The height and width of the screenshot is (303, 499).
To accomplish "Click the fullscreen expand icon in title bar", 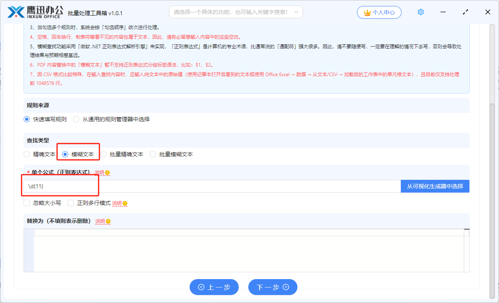I will click(465, 12).
